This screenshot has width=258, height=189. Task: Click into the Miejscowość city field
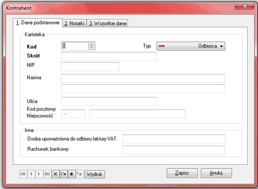137,114
